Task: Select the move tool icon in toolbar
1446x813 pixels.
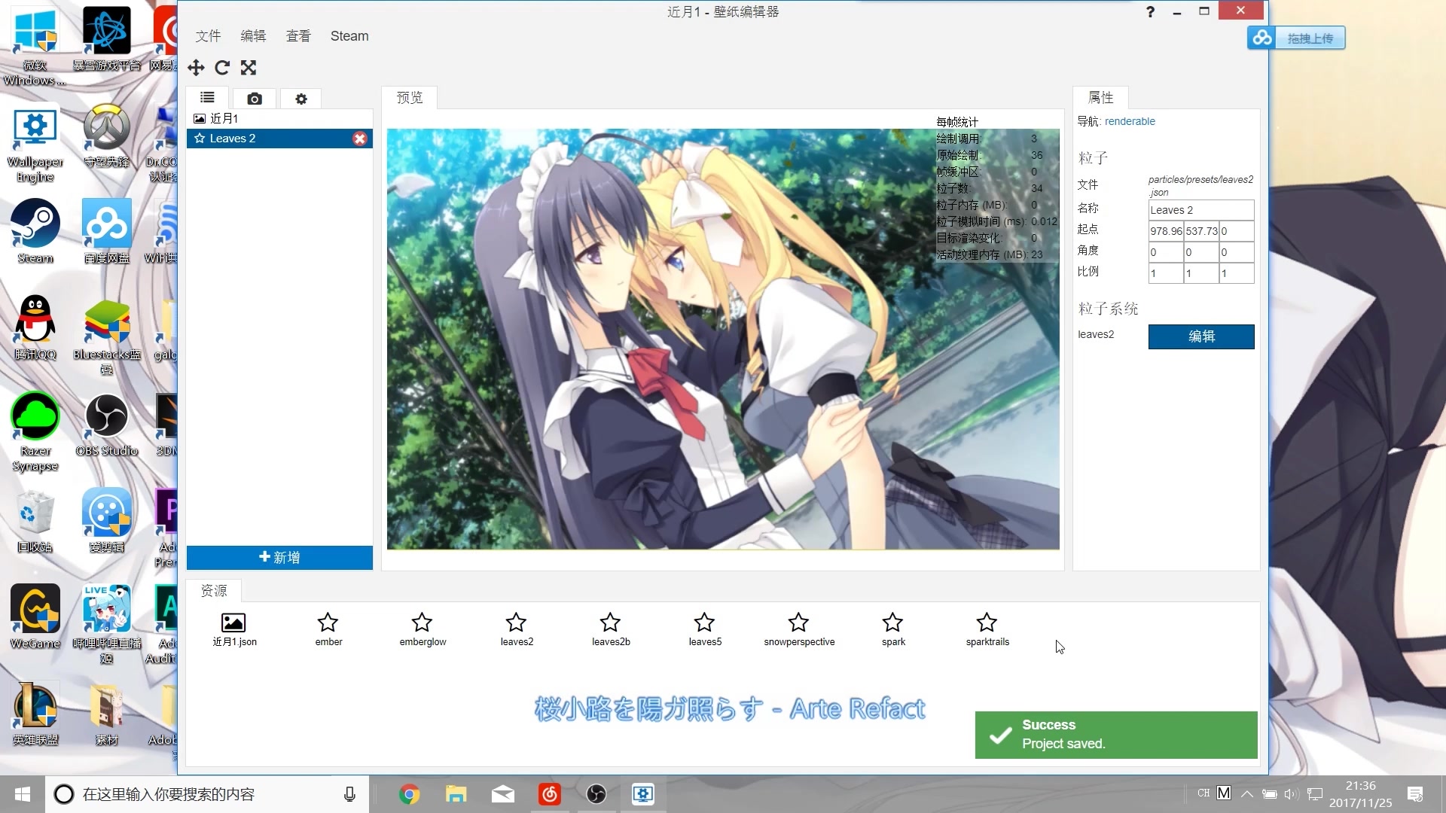Action: tap(196, 68)
